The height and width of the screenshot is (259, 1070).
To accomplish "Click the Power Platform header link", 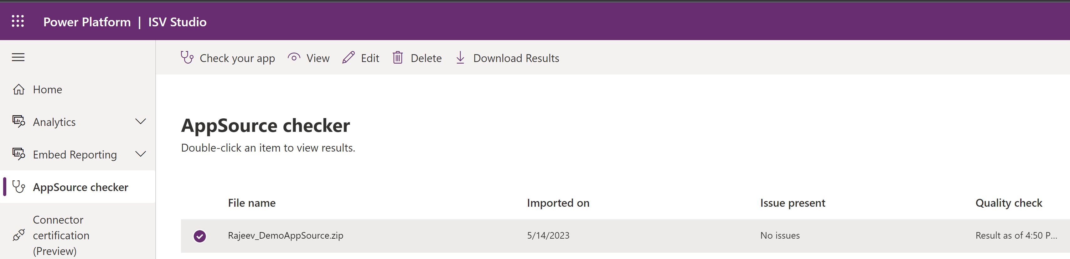I will pos(87,22).
